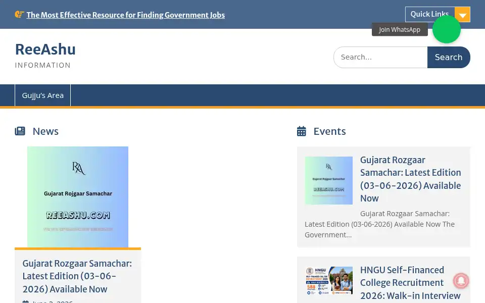Select the News section heading

[x=45, y=131]
